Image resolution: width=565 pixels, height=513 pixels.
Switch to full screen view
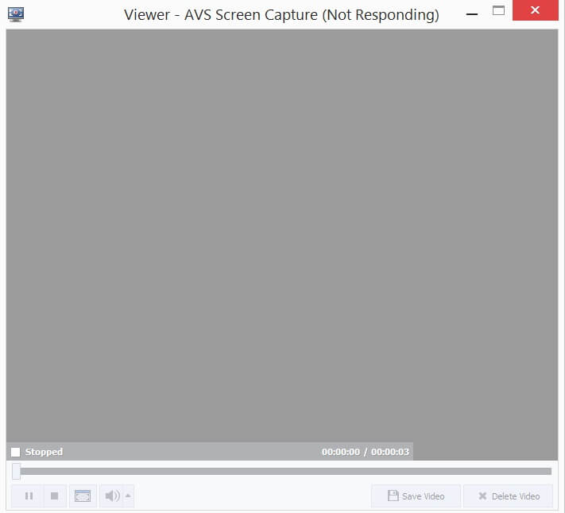click(83, 496)
